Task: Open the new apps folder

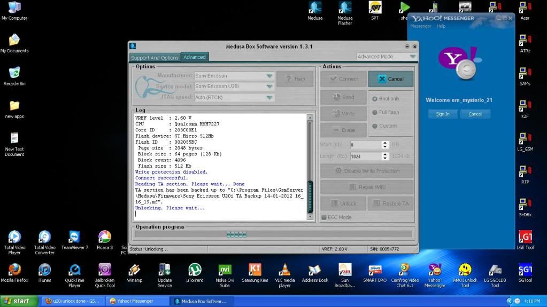Action: tap(14, 109)
